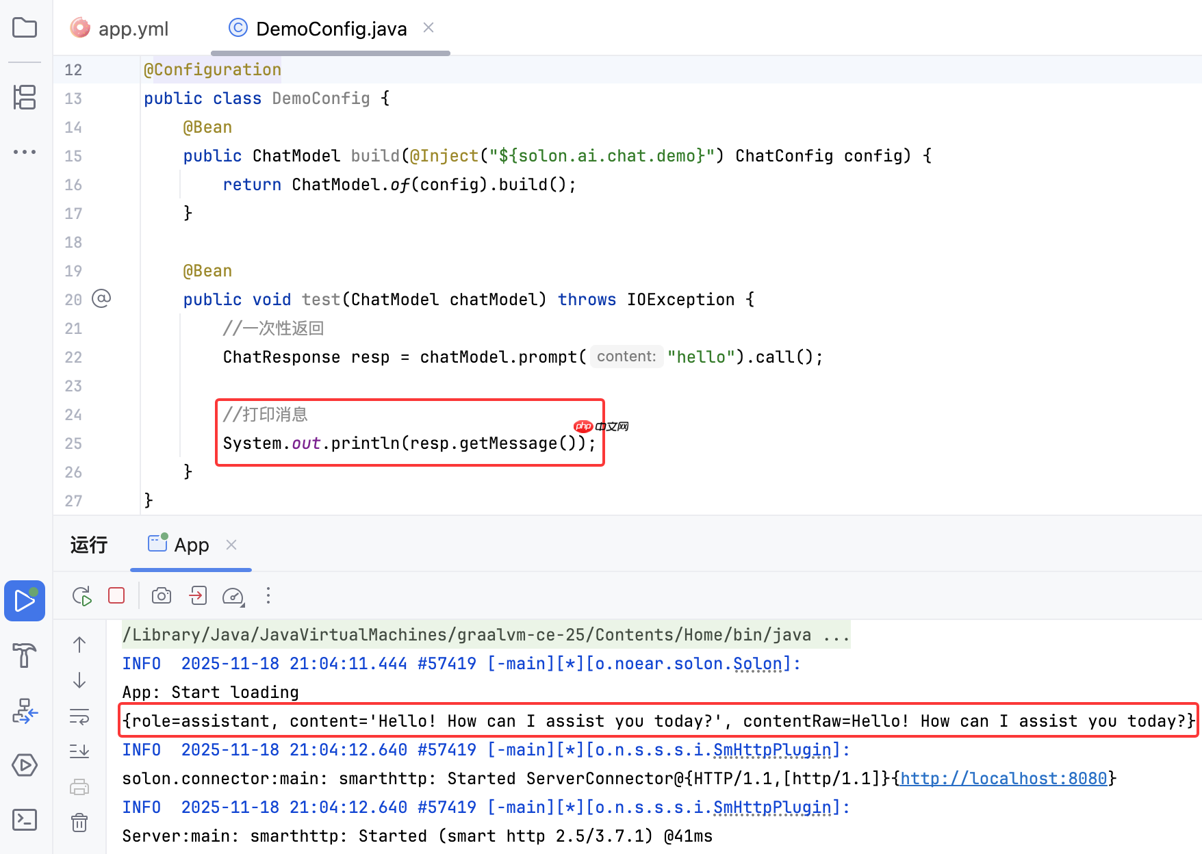Select the App run tab

pyautogui.click(x=179, y=545)
